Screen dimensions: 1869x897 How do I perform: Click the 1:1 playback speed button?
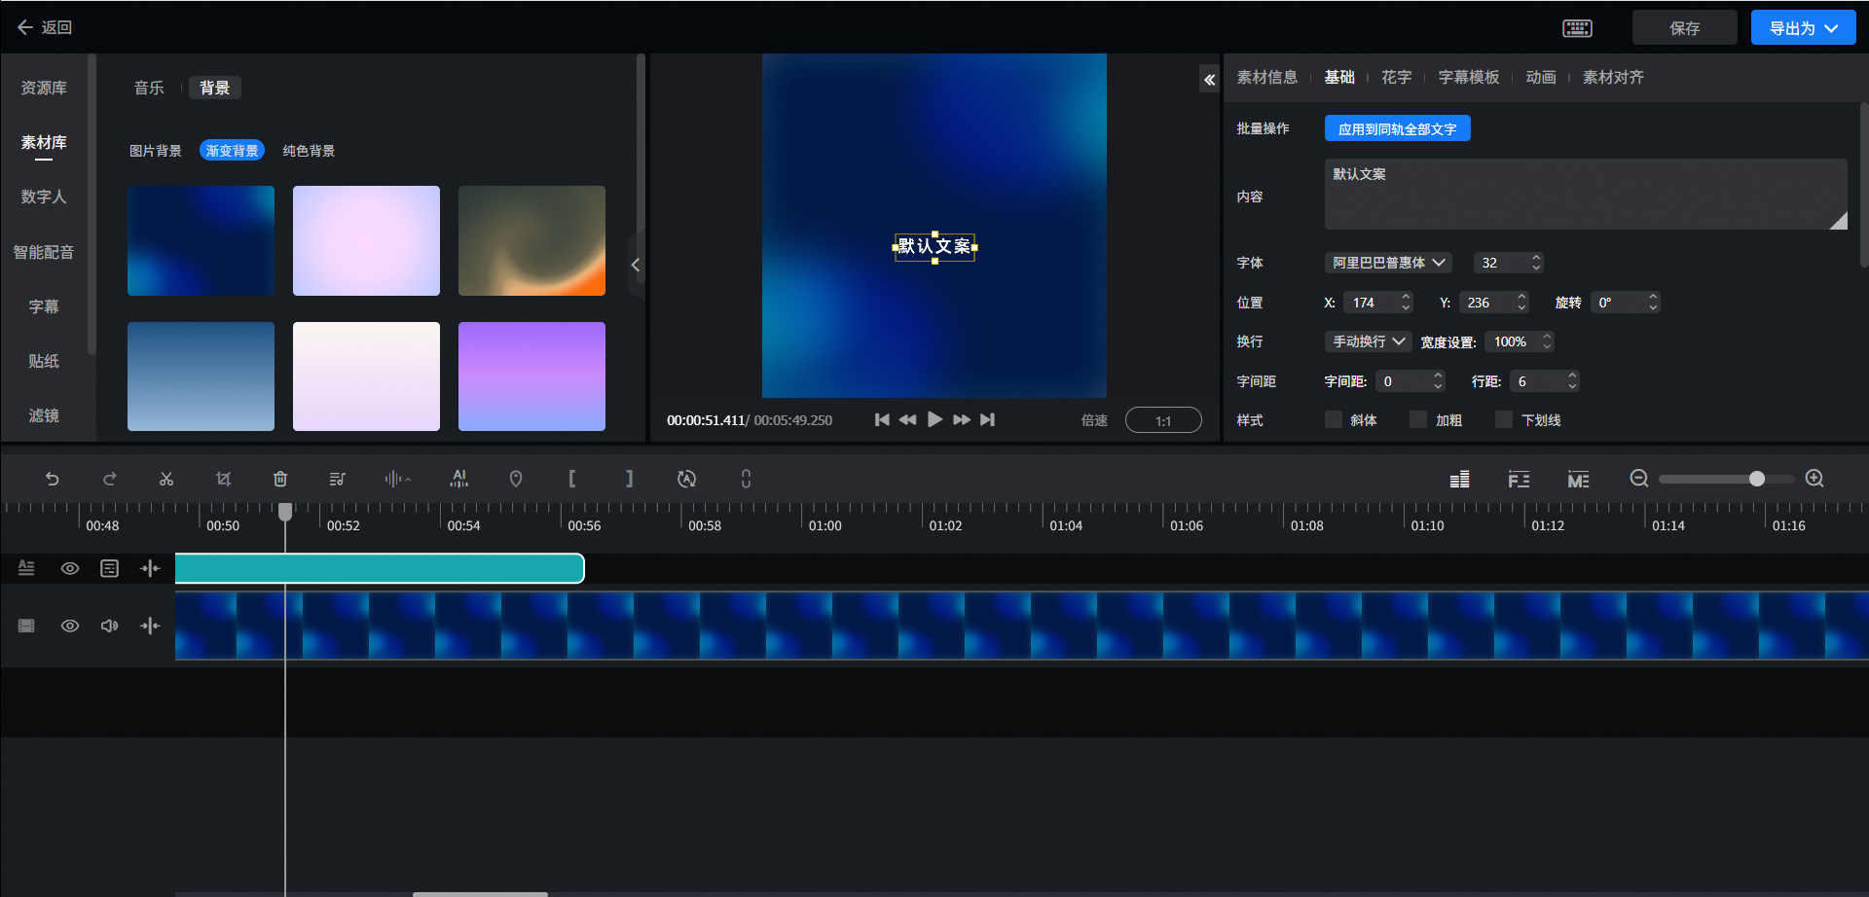1163,420
